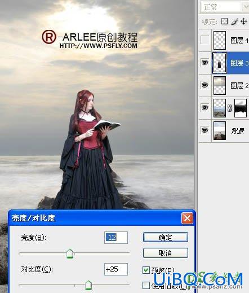
Task: Click the 确定 OK button
Action: [x=166, y=237]
